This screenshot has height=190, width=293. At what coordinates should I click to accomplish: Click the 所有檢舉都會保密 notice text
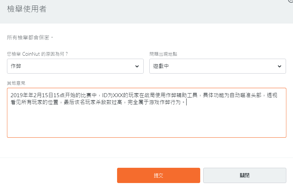[x=30, y=37]
